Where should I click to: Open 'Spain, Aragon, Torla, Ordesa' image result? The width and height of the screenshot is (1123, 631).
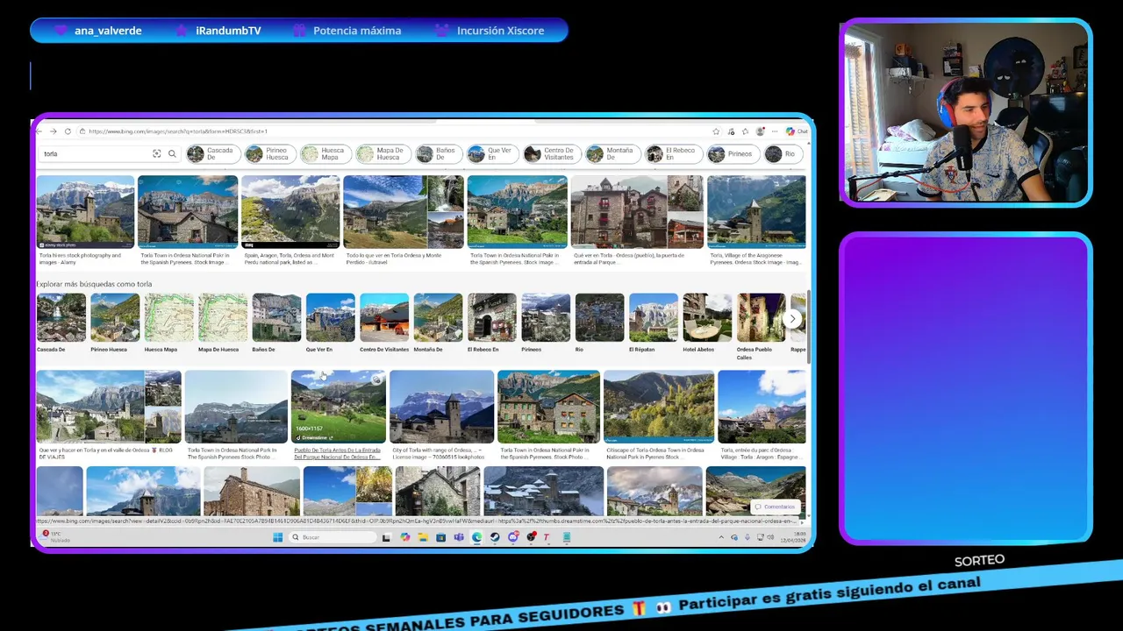pos(290,211)
